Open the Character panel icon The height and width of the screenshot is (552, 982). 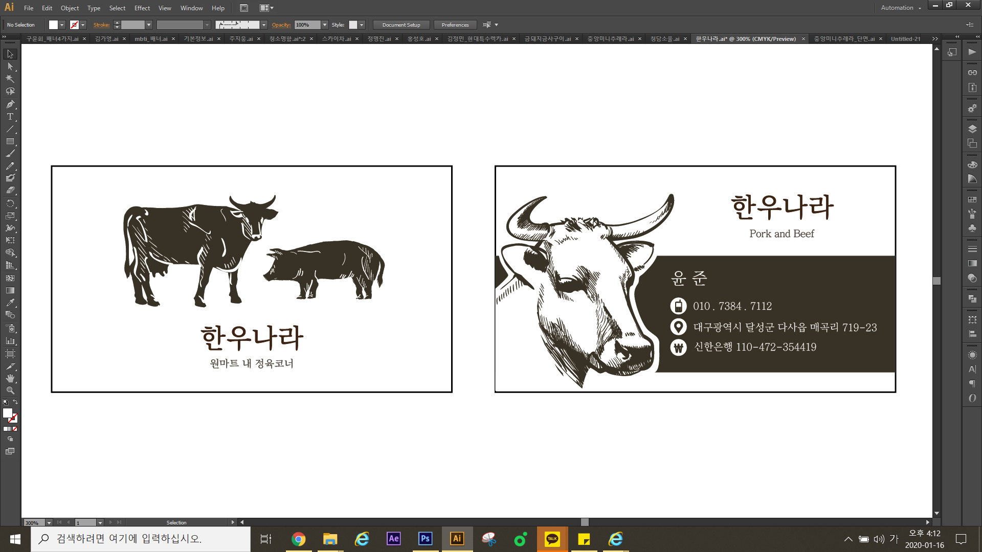pyautogui.click(x=972, y=369)
